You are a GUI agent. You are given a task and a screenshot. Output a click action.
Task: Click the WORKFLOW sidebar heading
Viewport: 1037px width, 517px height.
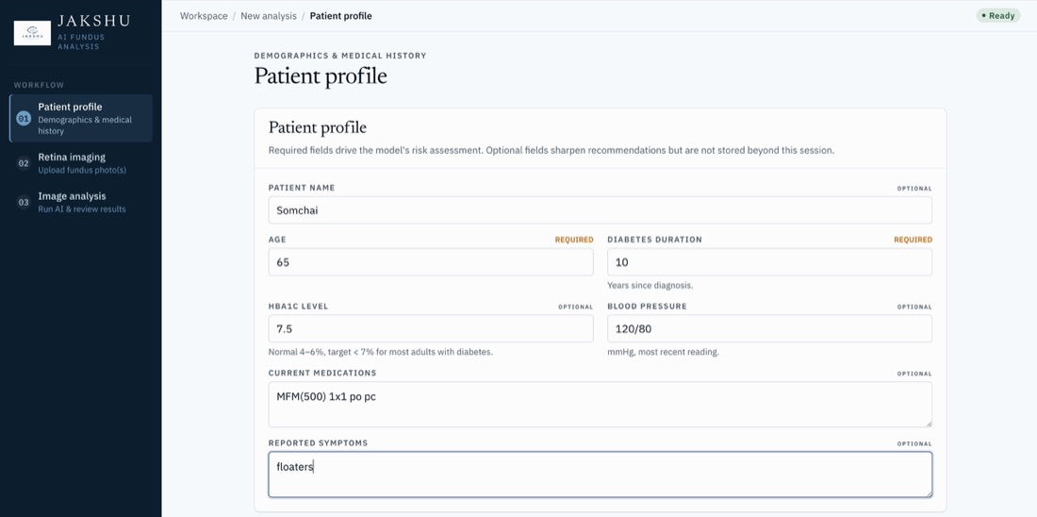click(39, 86)
